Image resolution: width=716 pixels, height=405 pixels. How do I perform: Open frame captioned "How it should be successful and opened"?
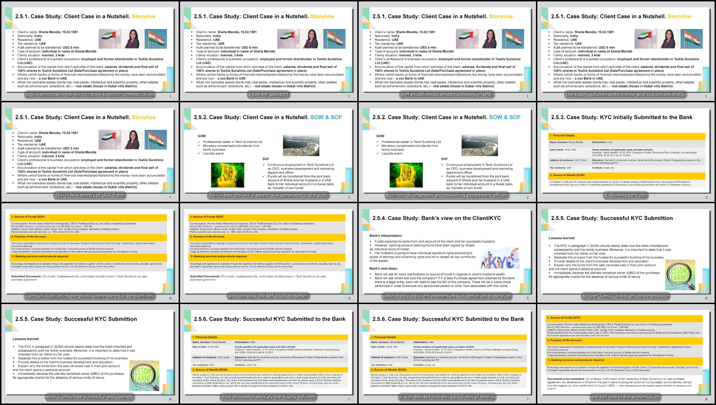(90, 354)
